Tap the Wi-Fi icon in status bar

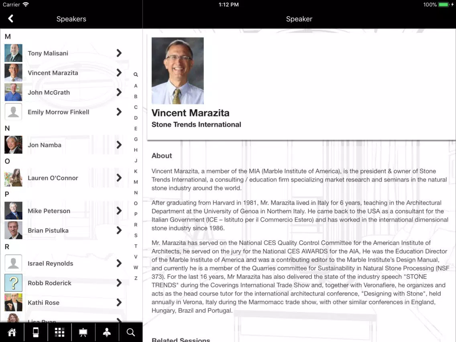[26, 4]
